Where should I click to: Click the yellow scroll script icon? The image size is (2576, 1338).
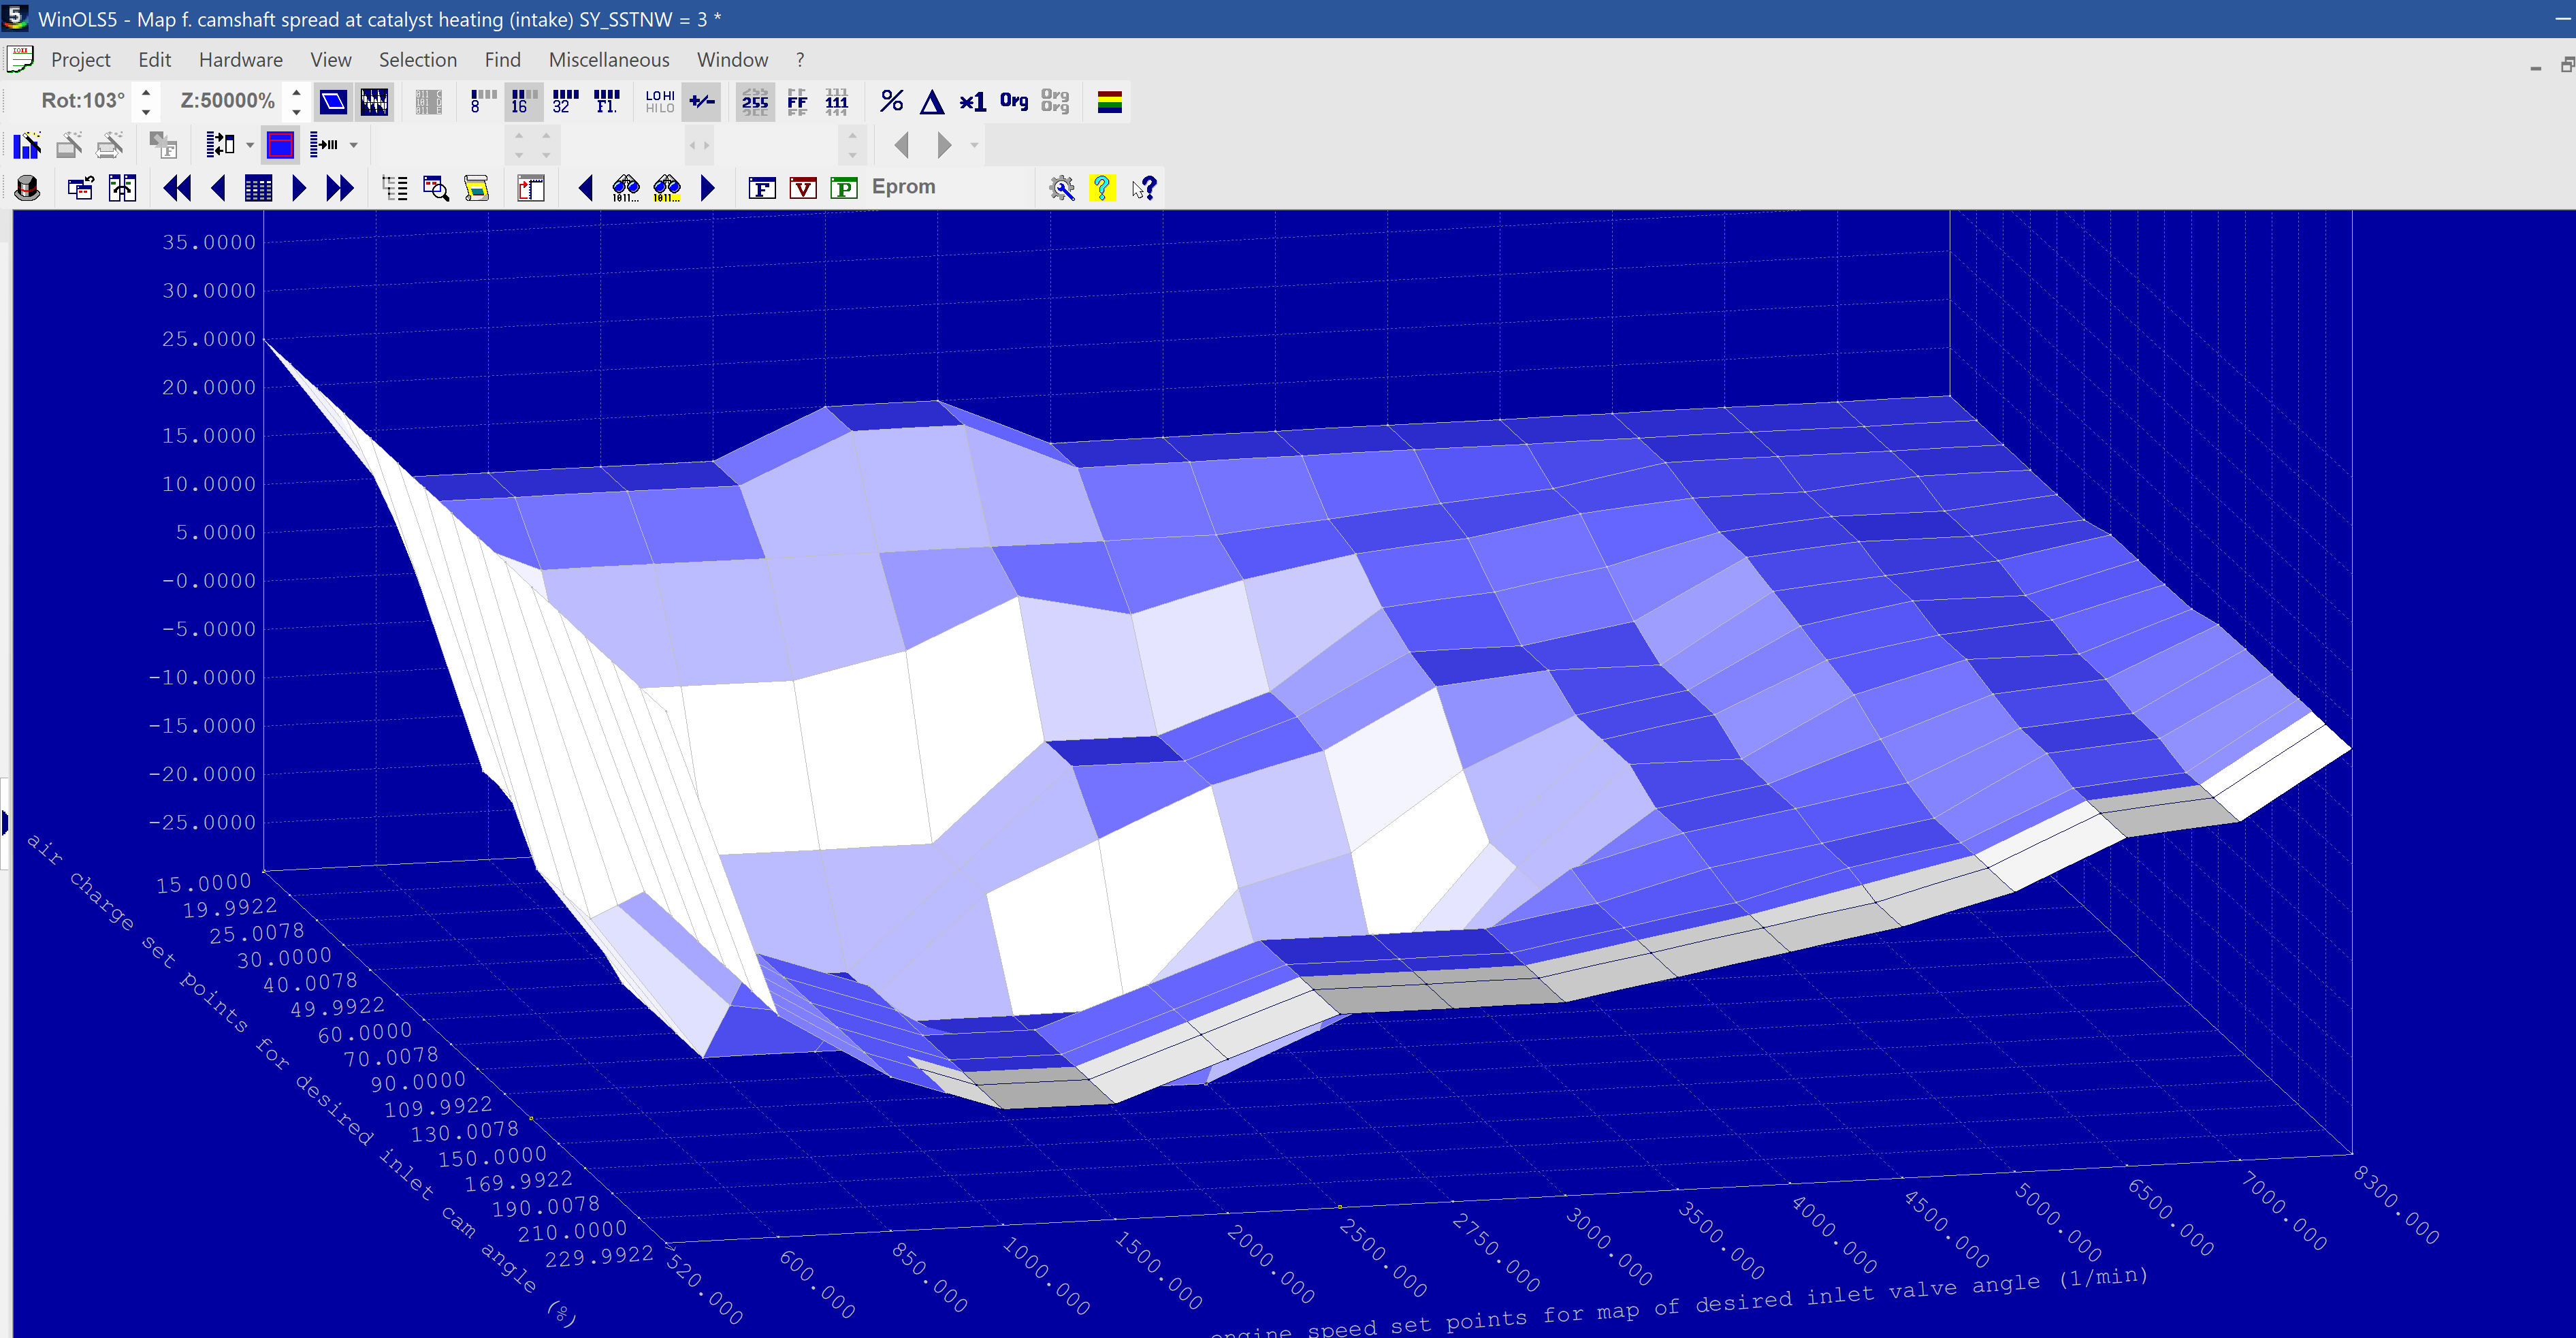[x=477, y=188]
